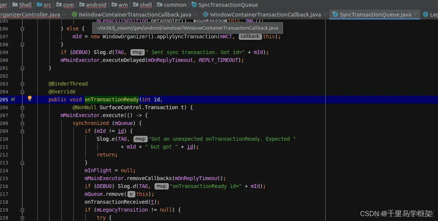This screenshot has height=221, width=438.
Task: Collapse the else block at line 196
Action: tap(22, 29)
